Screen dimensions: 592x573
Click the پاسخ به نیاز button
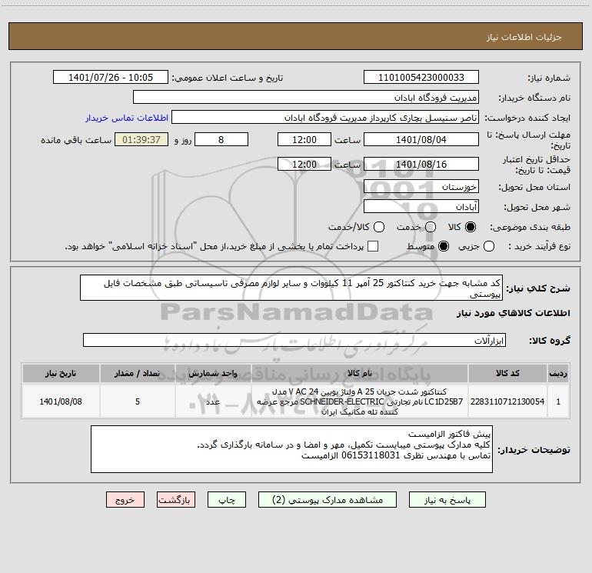tap(447, 500)
